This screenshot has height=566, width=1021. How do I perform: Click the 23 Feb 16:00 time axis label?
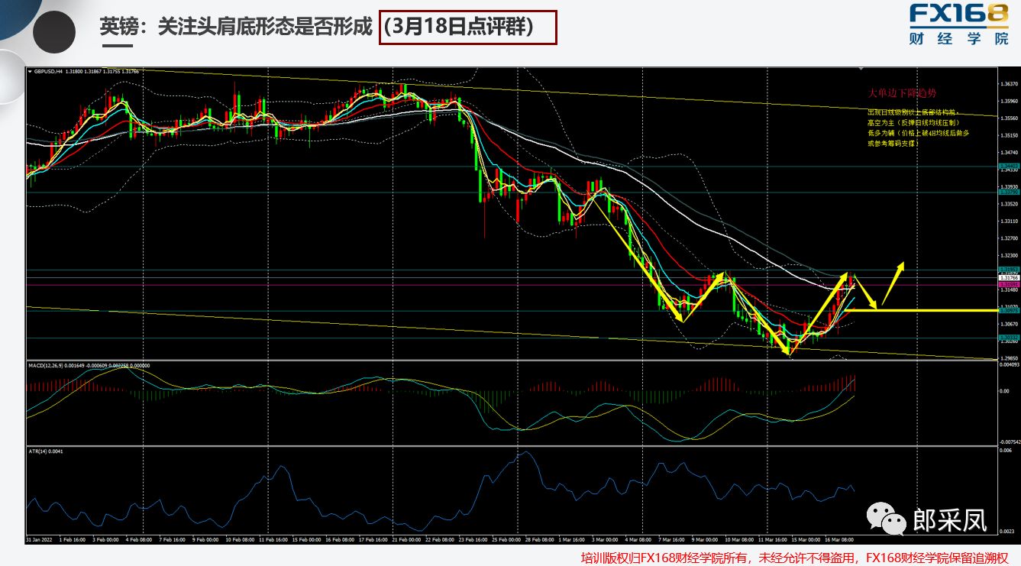[473, 539]
